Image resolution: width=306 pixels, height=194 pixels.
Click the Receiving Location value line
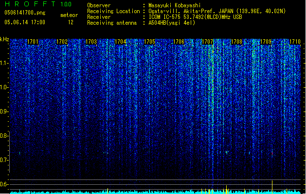coord(217,11)
